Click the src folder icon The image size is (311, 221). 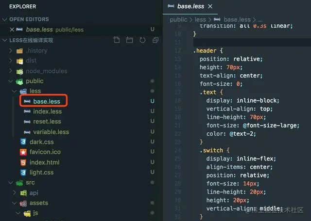point(19,183)
